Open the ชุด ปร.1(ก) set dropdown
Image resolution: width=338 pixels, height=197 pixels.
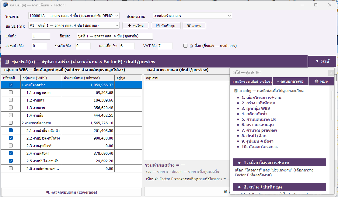[74, 26]
